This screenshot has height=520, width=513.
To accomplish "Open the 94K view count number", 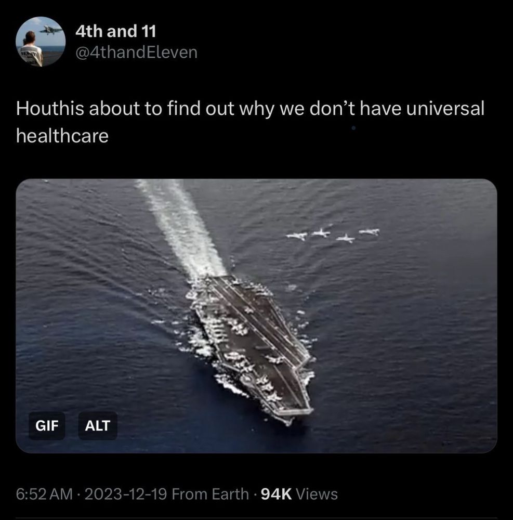I will click(x=277, y=494).
